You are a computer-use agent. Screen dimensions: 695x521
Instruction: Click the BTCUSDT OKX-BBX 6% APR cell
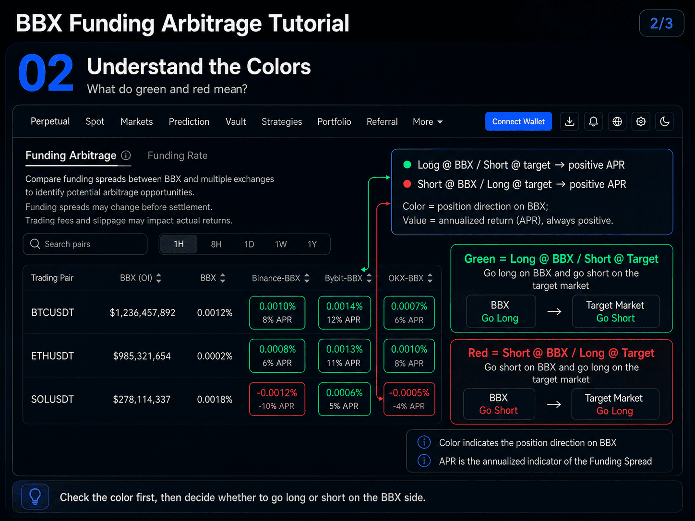point(409,313)
